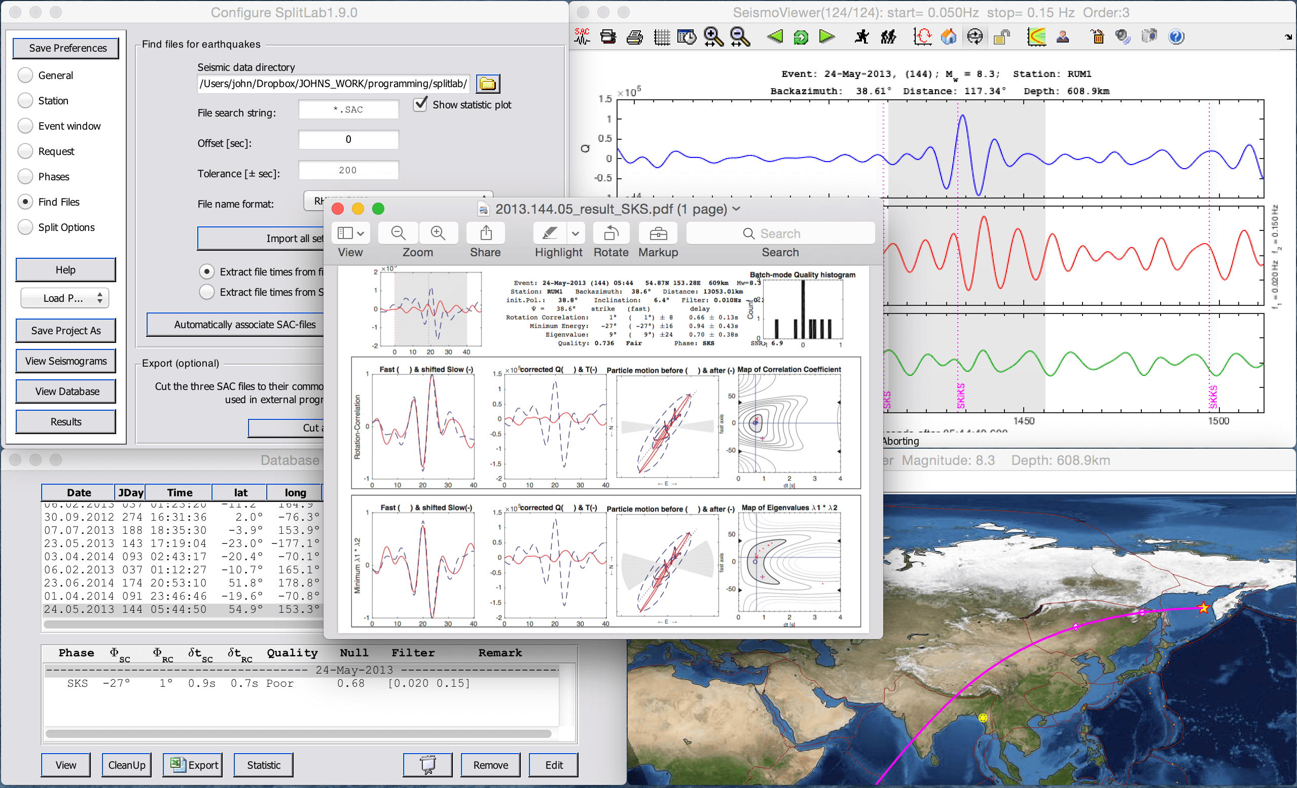Click the trash icon button in Database window
1297x788 pixels.
point(427,765)
